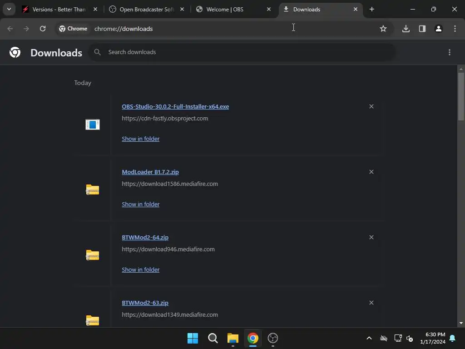Screen dimensions: 465x349
Task: Close the Downloads tab
Action: [x=356, y=9]
